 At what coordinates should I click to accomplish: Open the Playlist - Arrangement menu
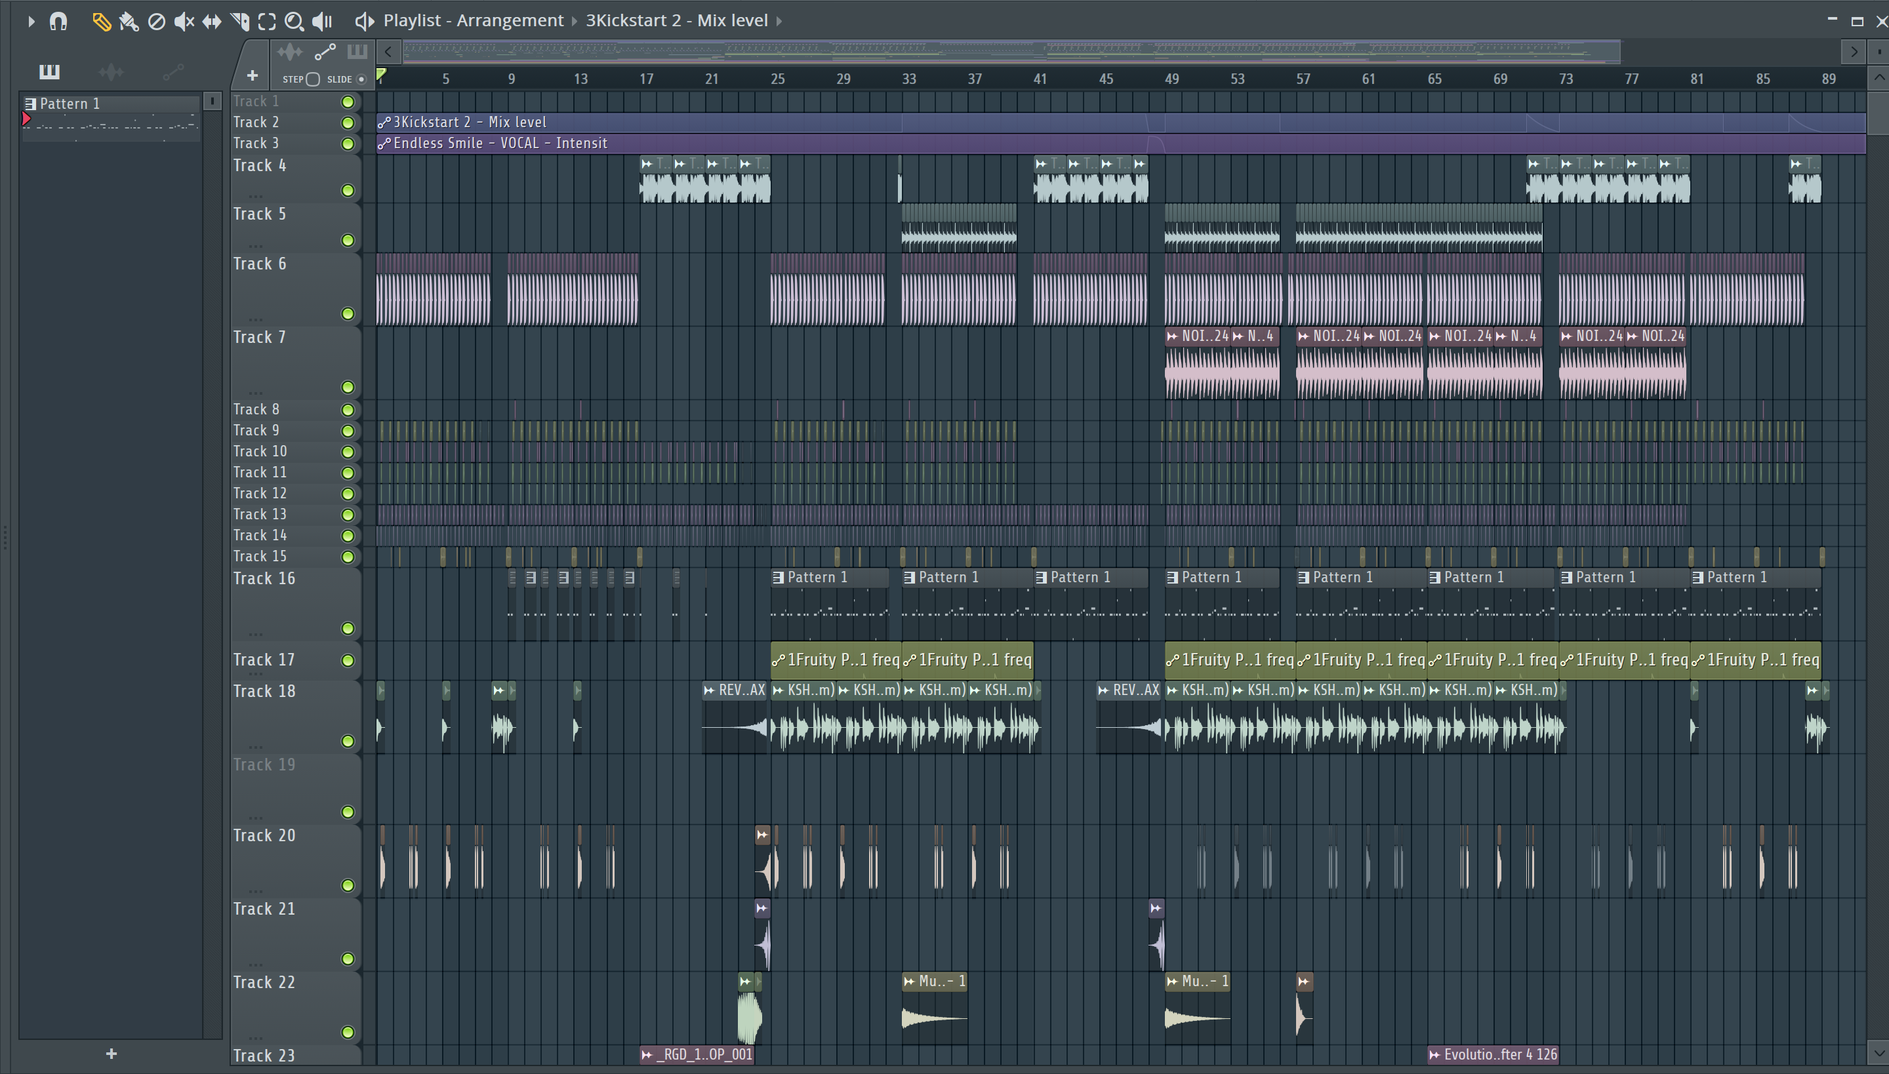(473, 20)
